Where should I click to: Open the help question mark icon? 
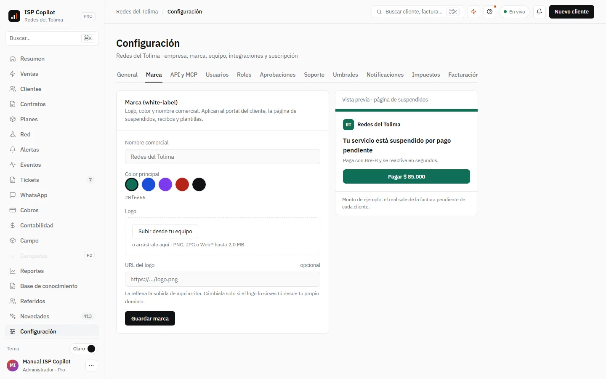pos(489,12)
